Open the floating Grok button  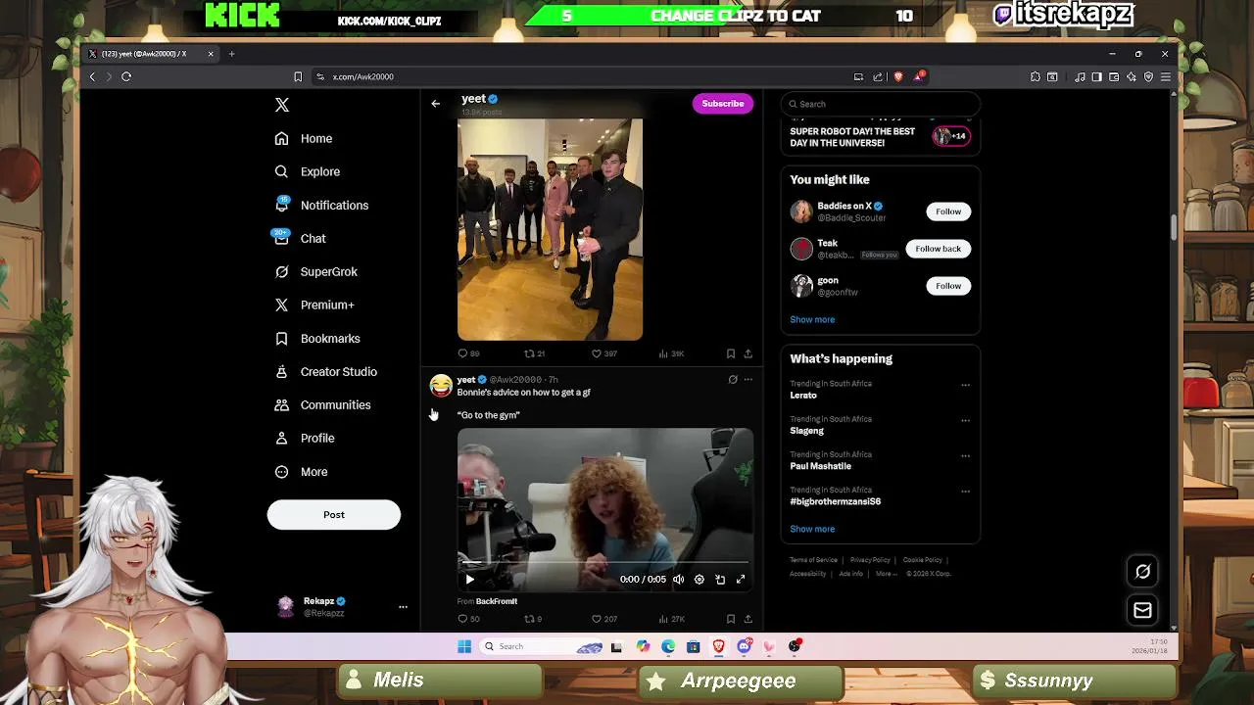[x=1142, y=571]
